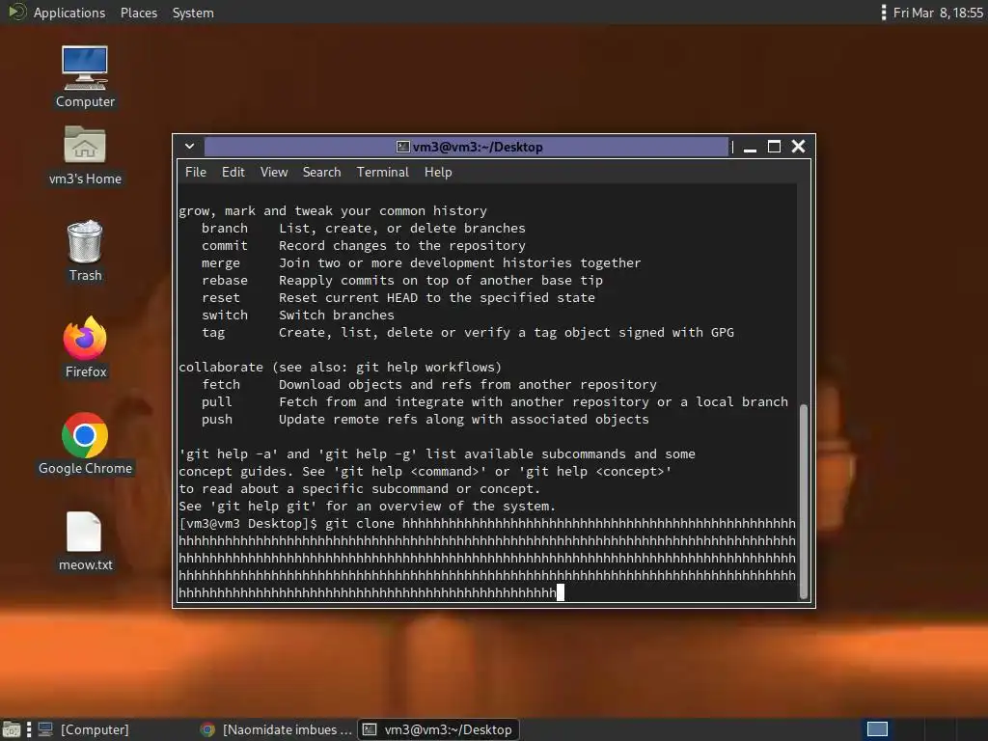Open the Search menu in terminal
The image size is (988, 741).
pos(321,172)
